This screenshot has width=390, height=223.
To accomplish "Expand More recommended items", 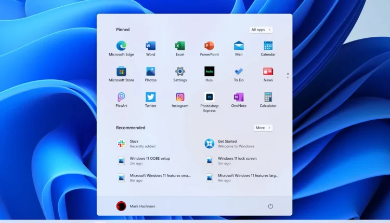I will tap(263, 128).
